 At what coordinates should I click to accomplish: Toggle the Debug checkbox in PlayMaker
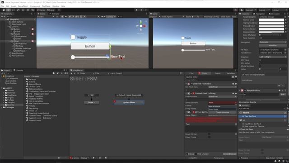(186, 154)
